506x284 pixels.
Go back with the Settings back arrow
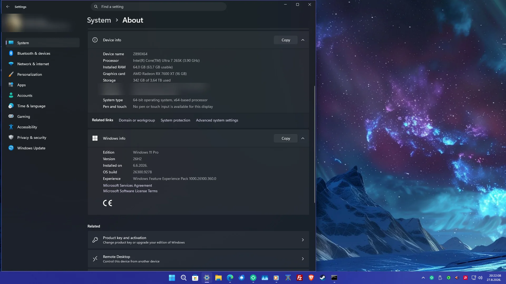(x=8, y=7)
